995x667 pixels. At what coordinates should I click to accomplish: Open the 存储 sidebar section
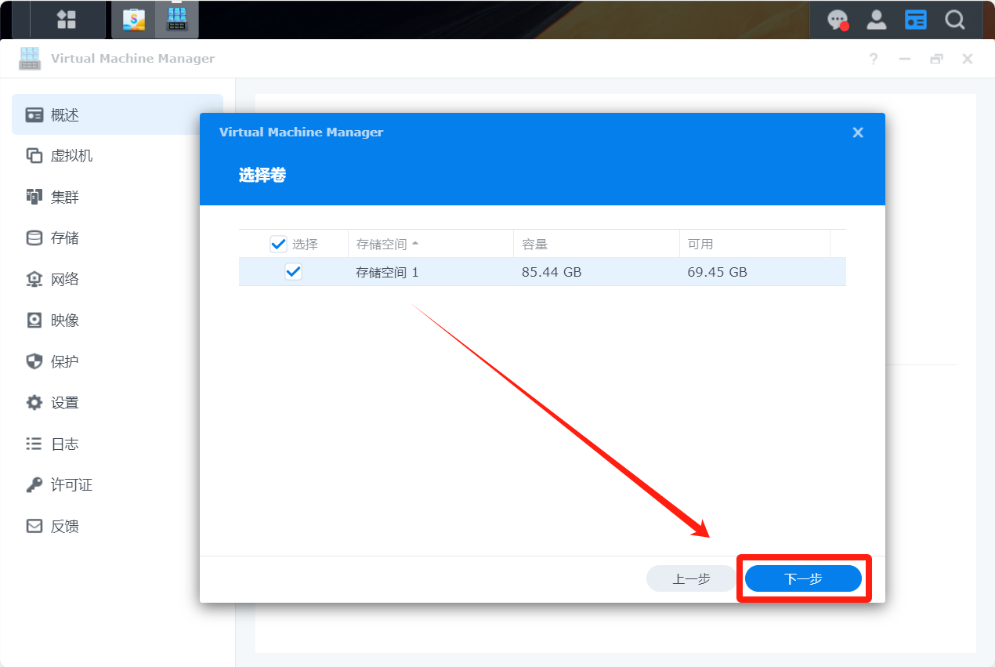(x=64, y=237)
